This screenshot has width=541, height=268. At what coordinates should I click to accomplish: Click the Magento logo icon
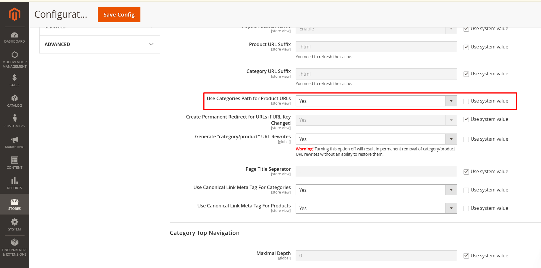click(x=14, y=14)
